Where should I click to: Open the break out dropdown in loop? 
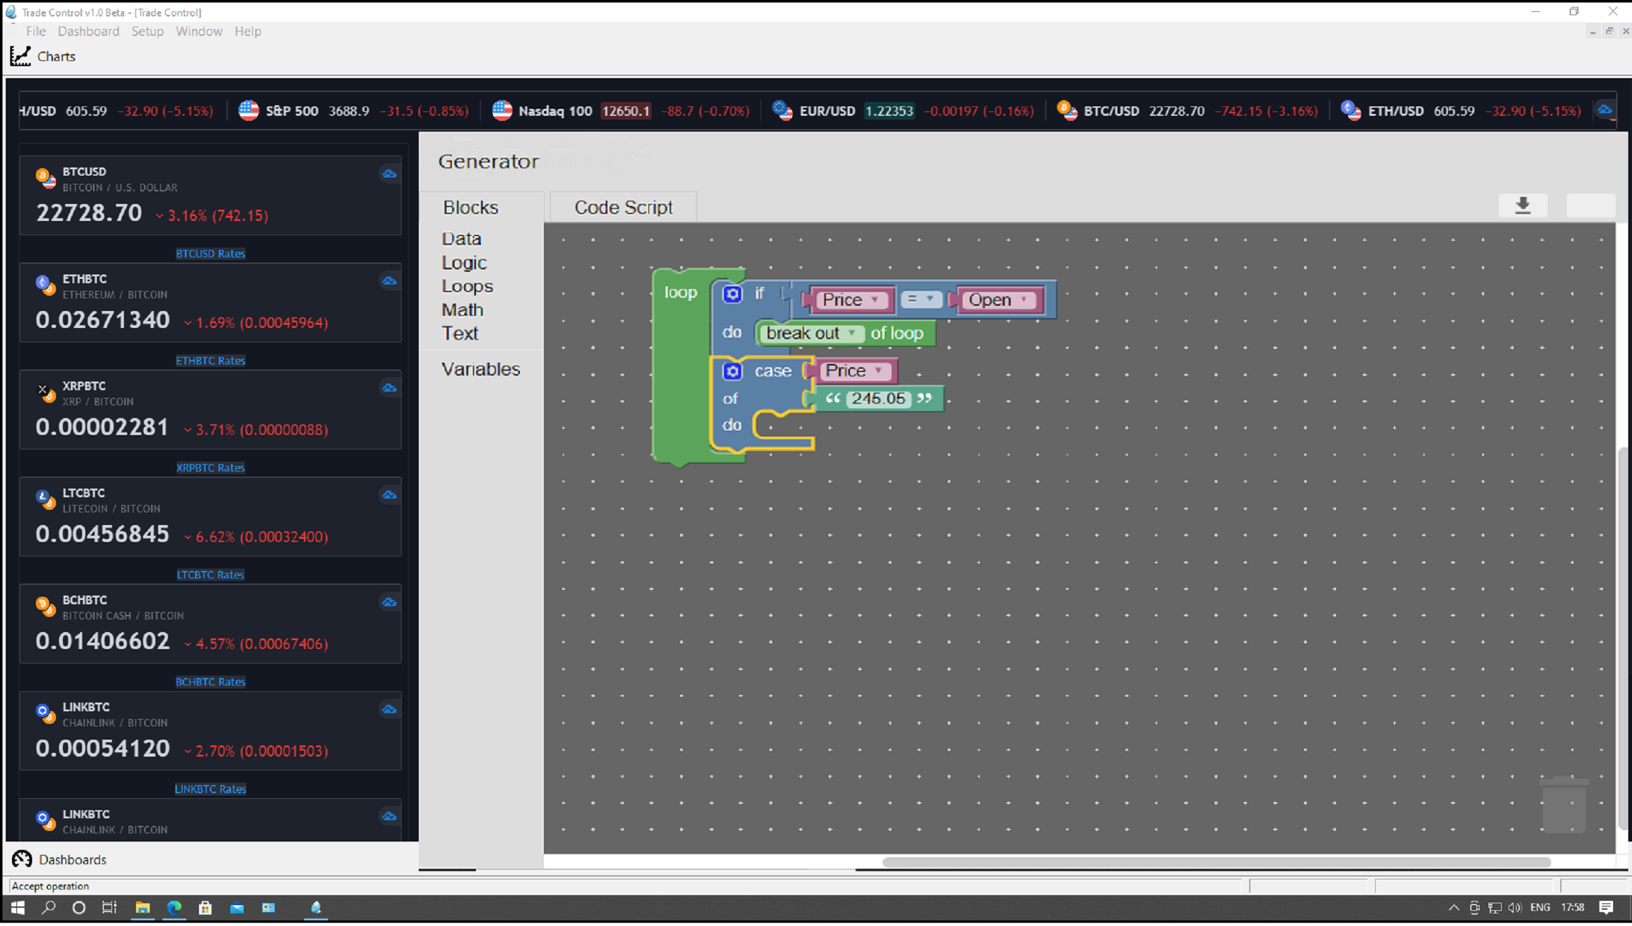pyautogui.click(x=812, y=333)
